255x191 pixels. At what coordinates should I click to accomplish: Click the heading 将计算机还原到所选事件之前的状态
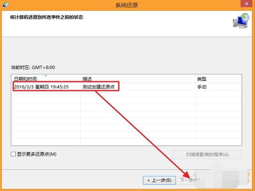(x=47, y=17)
